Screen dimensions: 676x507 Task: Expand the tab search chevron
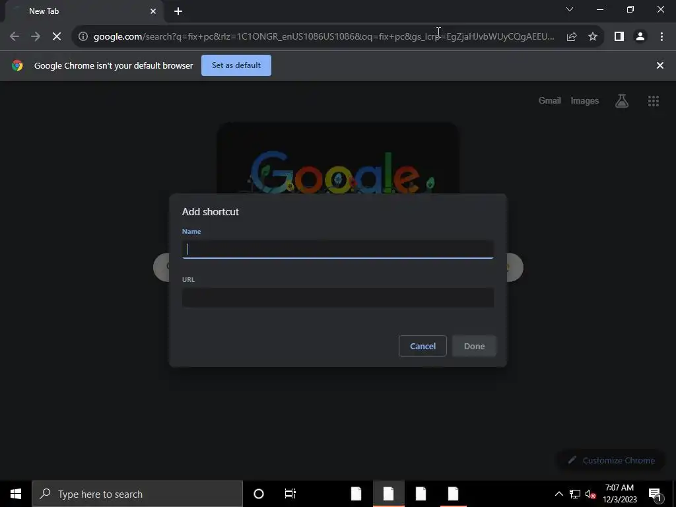pyautogui.click(x=570, y=9)
